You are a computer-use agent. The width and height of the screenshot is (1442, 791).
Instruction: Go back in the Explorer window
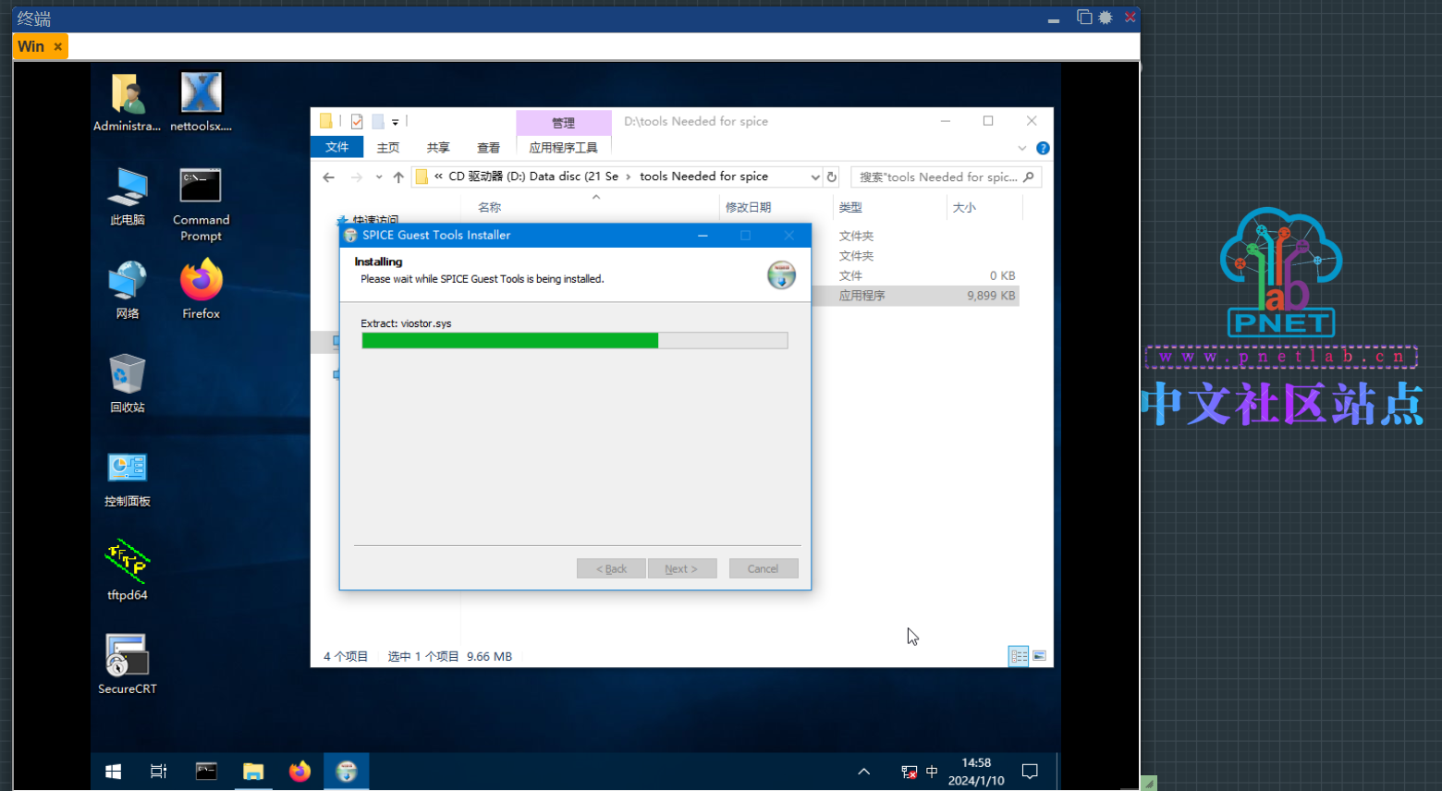tap(329, 177)
